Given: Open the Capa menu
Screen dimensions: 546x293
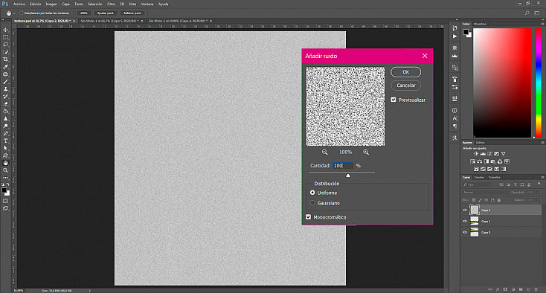Looking at the screenshot, I should pyautogui.click(x=65, y=4).
